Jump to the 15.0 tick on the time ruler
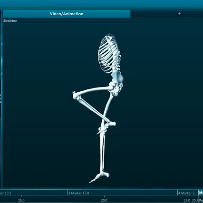 [21, 200]
